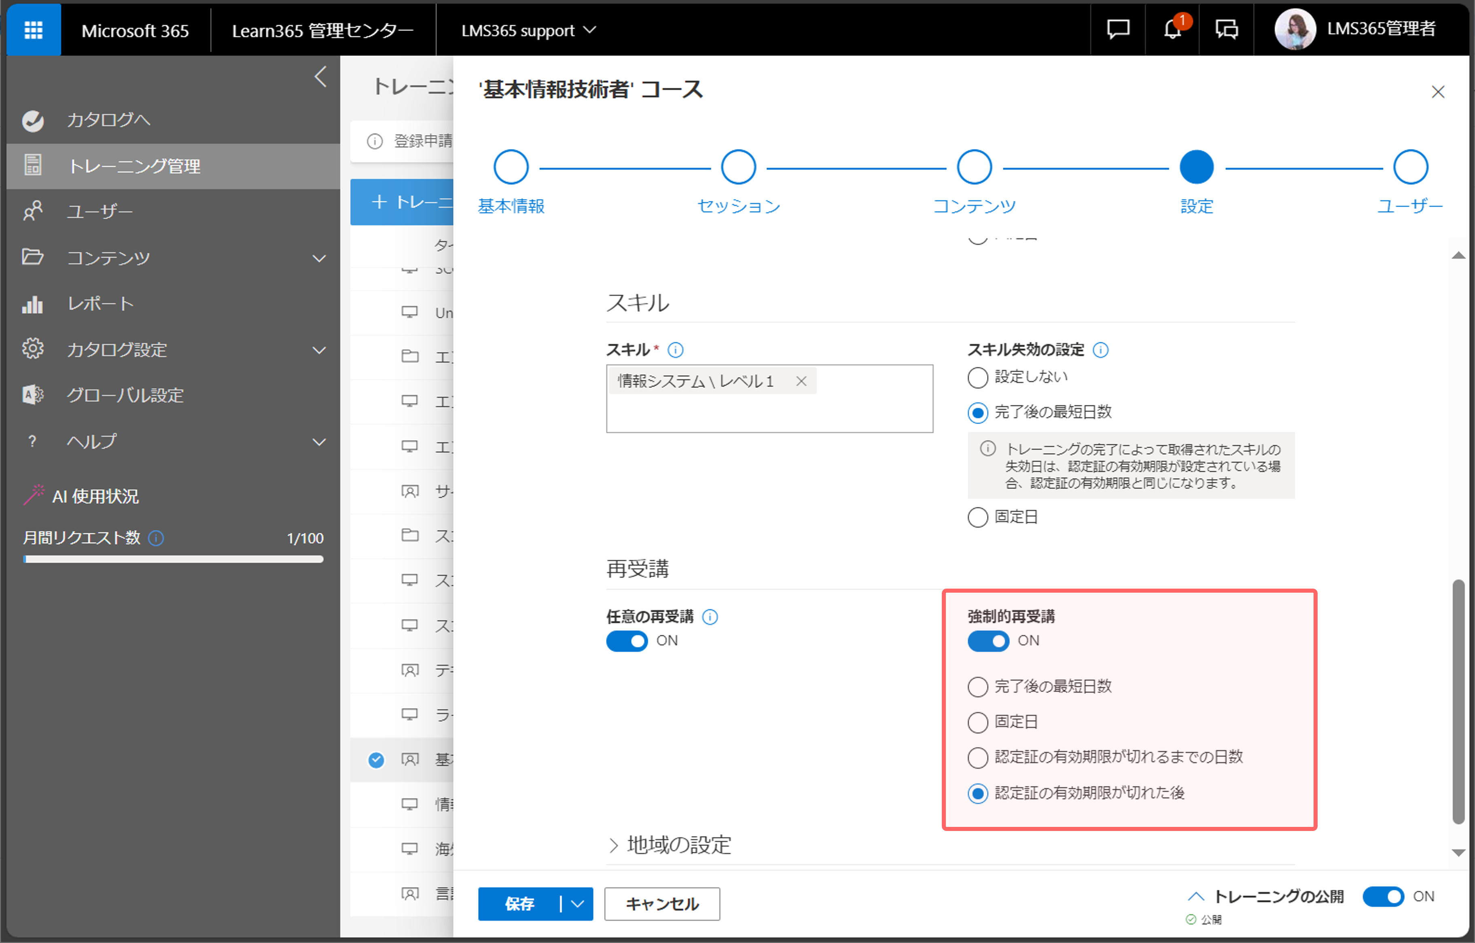Viewport: 1475px width, 943px height.
Task: Click the カタログ設定 gear icon
Action: (32, 349)
